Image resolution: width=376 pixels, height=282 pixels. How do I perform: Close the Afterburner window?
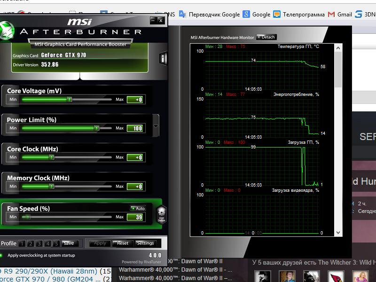click(x=161, y=20)
